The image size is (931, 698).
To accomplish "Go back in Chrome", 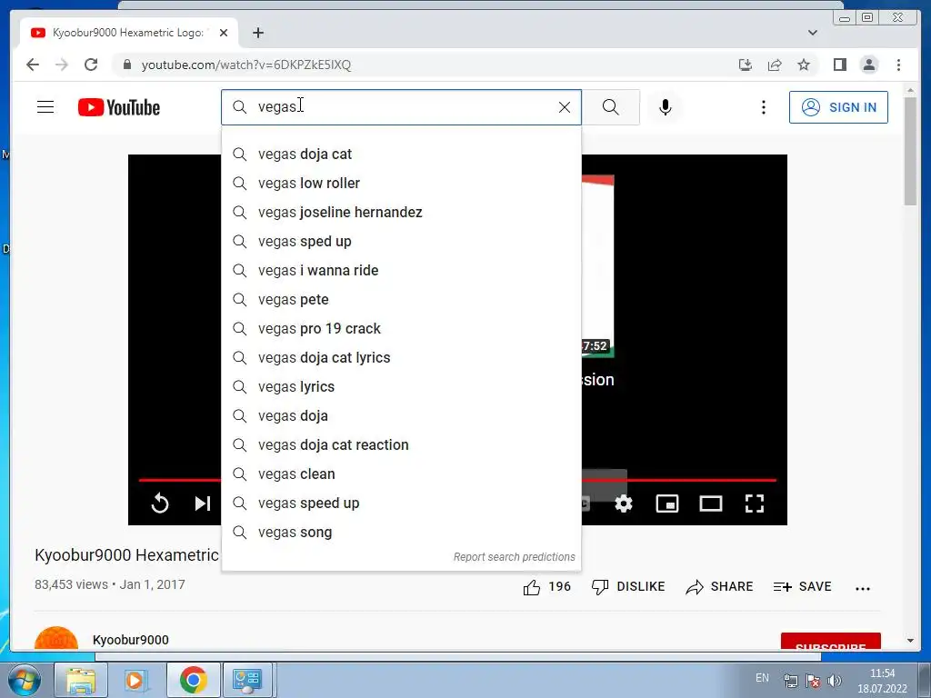I will [x=33, y=65].
